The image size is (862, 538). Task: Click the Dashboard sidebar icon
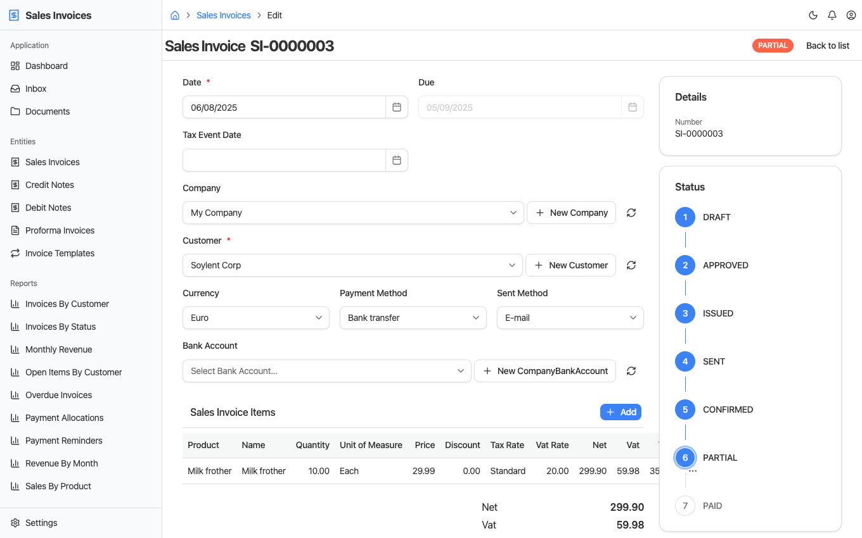[15, 66]
